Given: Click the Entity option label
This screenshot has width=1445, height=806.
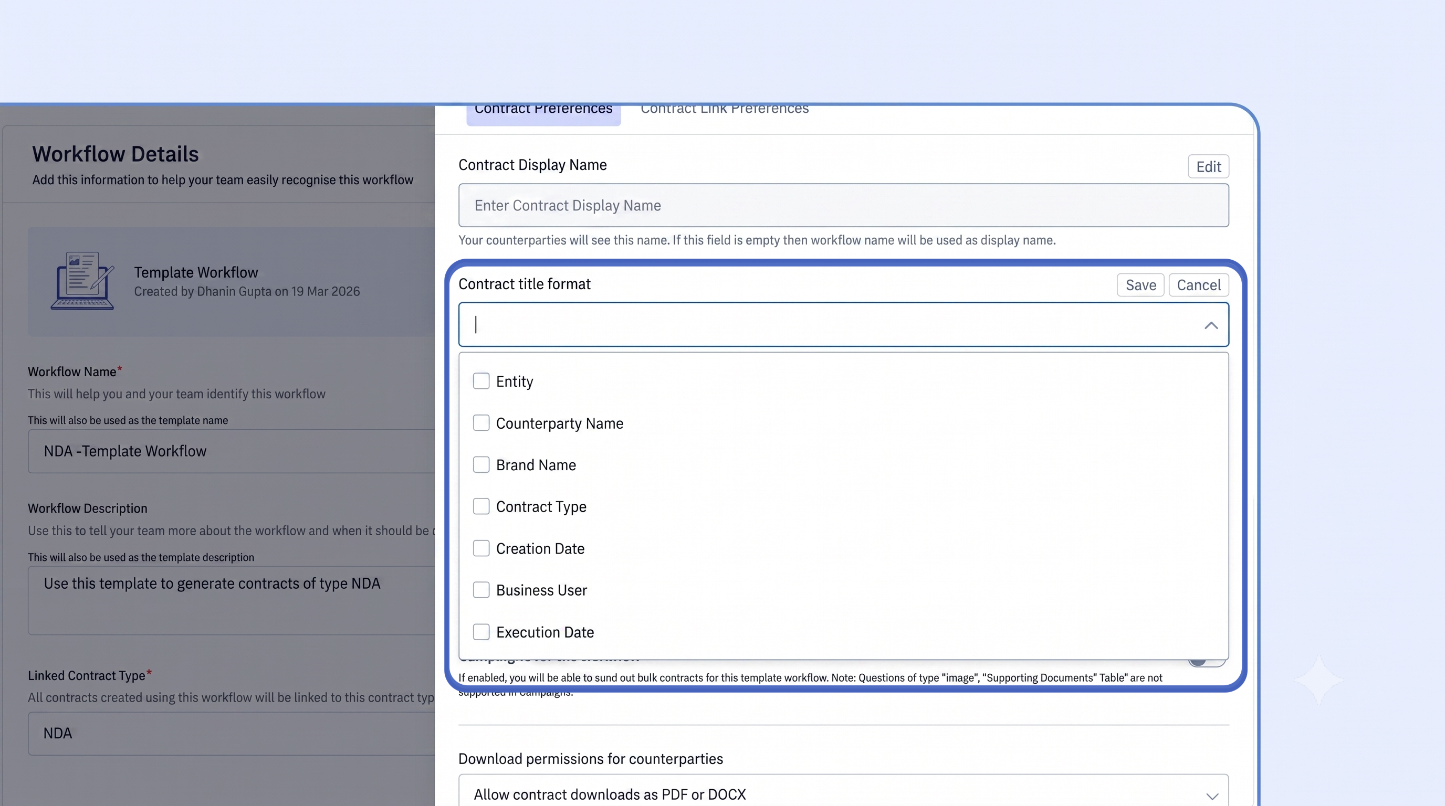Looking at the screenshot, I should point(515,381).
